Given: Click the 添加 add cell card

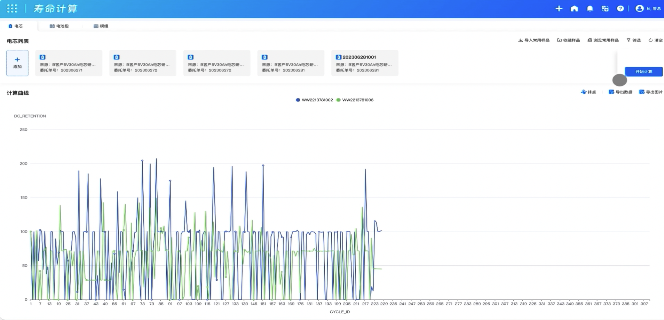Looking at the screenshot, I should [17, 63].
